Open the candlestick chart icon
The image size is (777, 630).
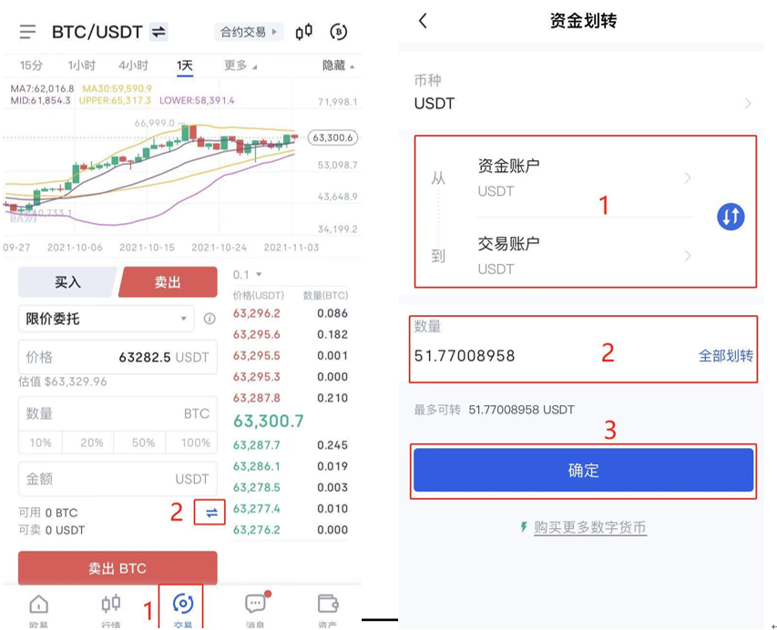(303, 32)
